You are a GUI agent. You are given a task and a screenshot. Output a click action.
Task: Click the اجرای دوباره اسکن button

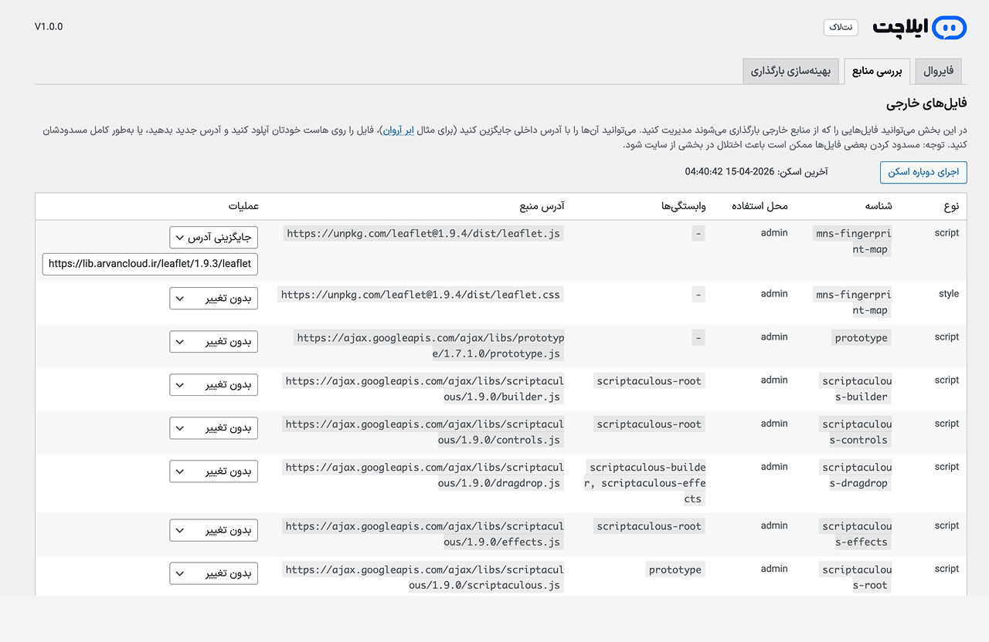point(923,172)
